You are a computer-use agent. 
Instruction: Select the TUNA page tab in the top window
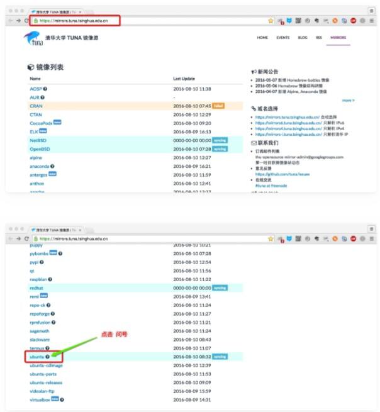pyautogui.click(x=56, y=12)
